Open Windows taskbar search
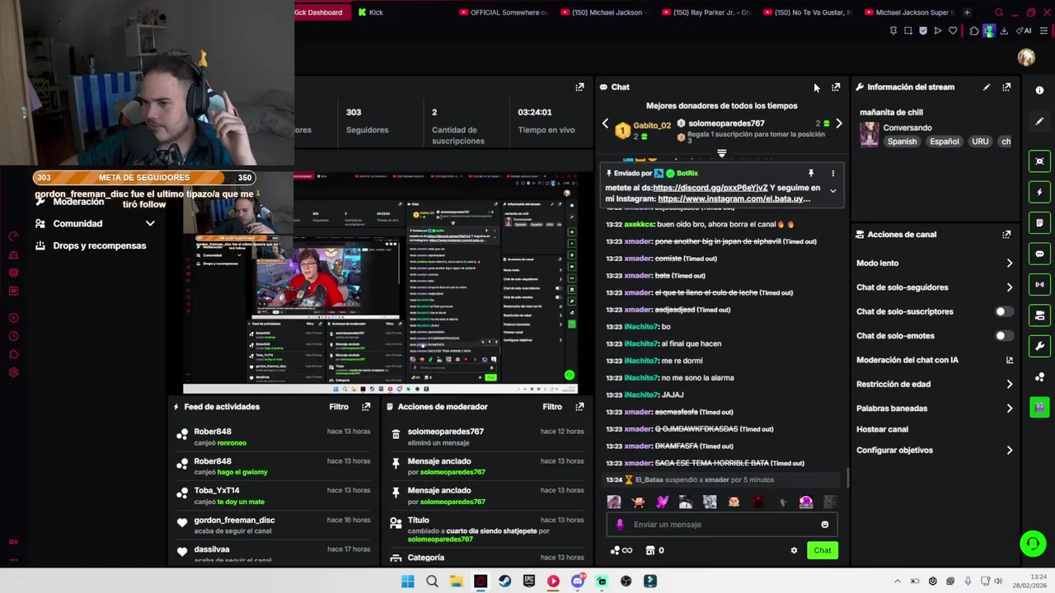 click(432, 581)
